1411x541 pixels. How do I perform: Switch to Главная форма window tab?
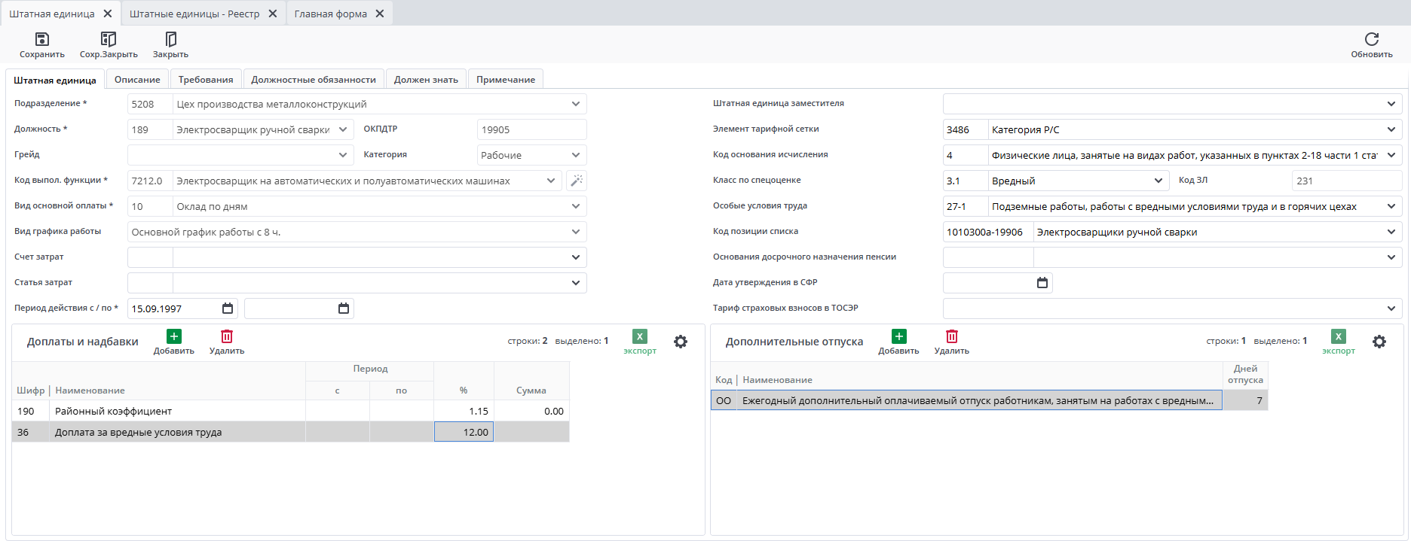click(331, 14)
